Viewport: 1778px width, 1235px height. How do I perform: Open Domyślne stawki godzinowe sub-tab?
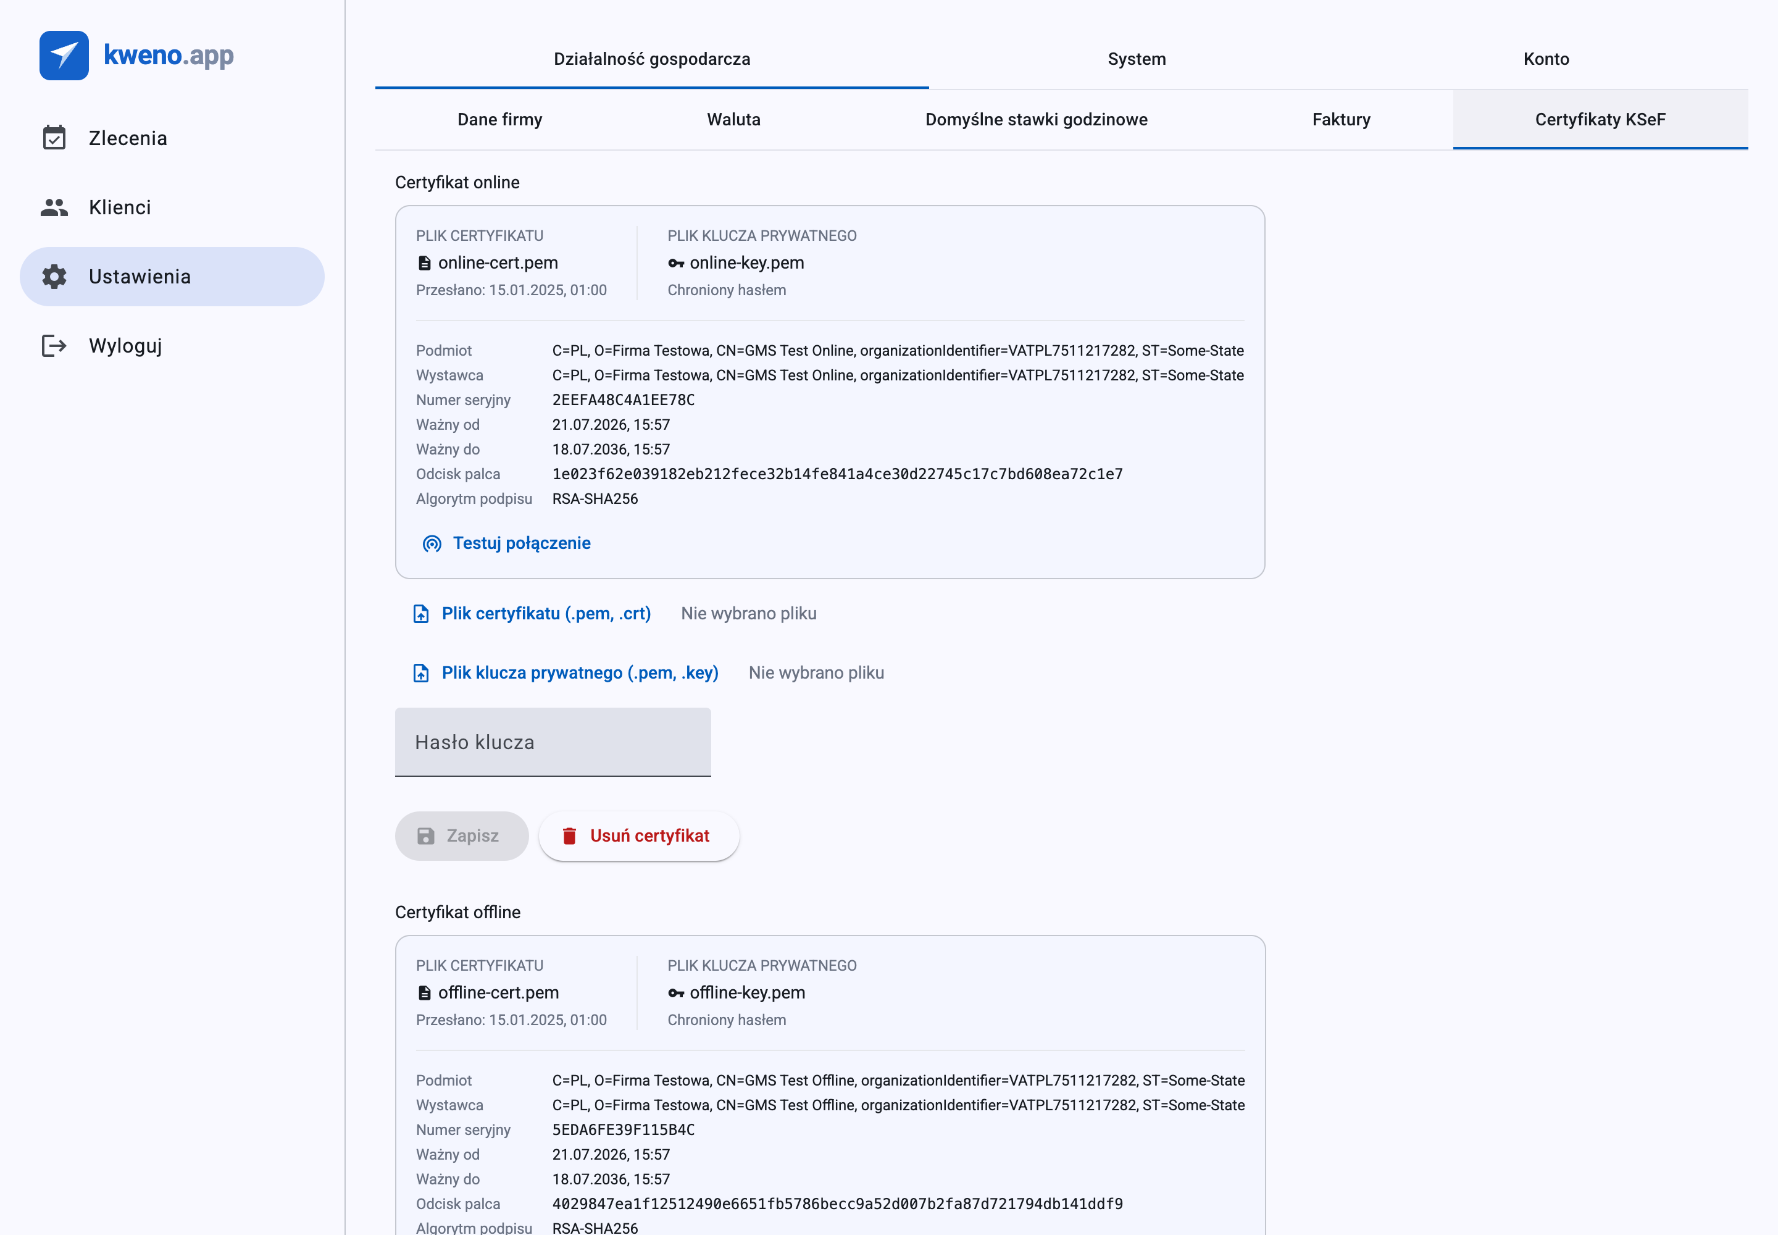pos(1037,119)
